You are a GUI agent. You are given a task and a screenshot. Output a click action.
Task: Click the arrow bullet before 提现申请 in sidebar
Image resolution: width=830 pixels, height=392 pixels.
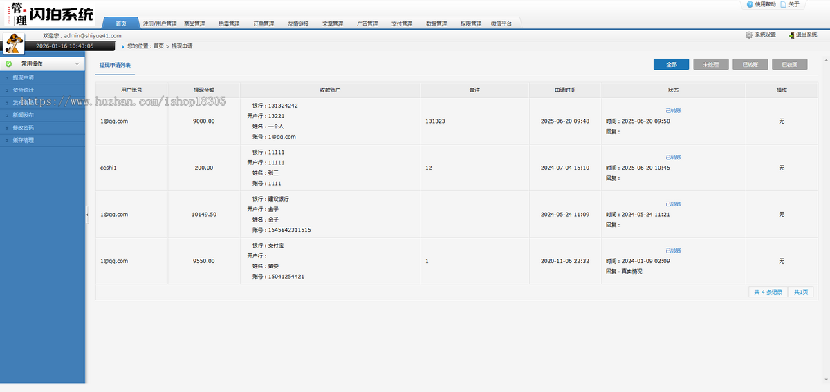(x=6, y=78)
